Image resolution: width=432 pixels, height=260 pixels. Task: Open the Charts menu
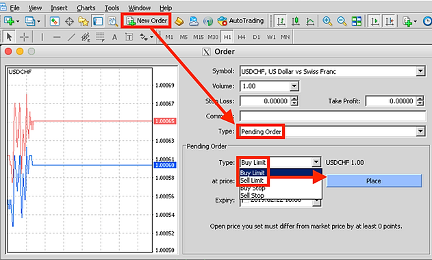pos(86,8)
